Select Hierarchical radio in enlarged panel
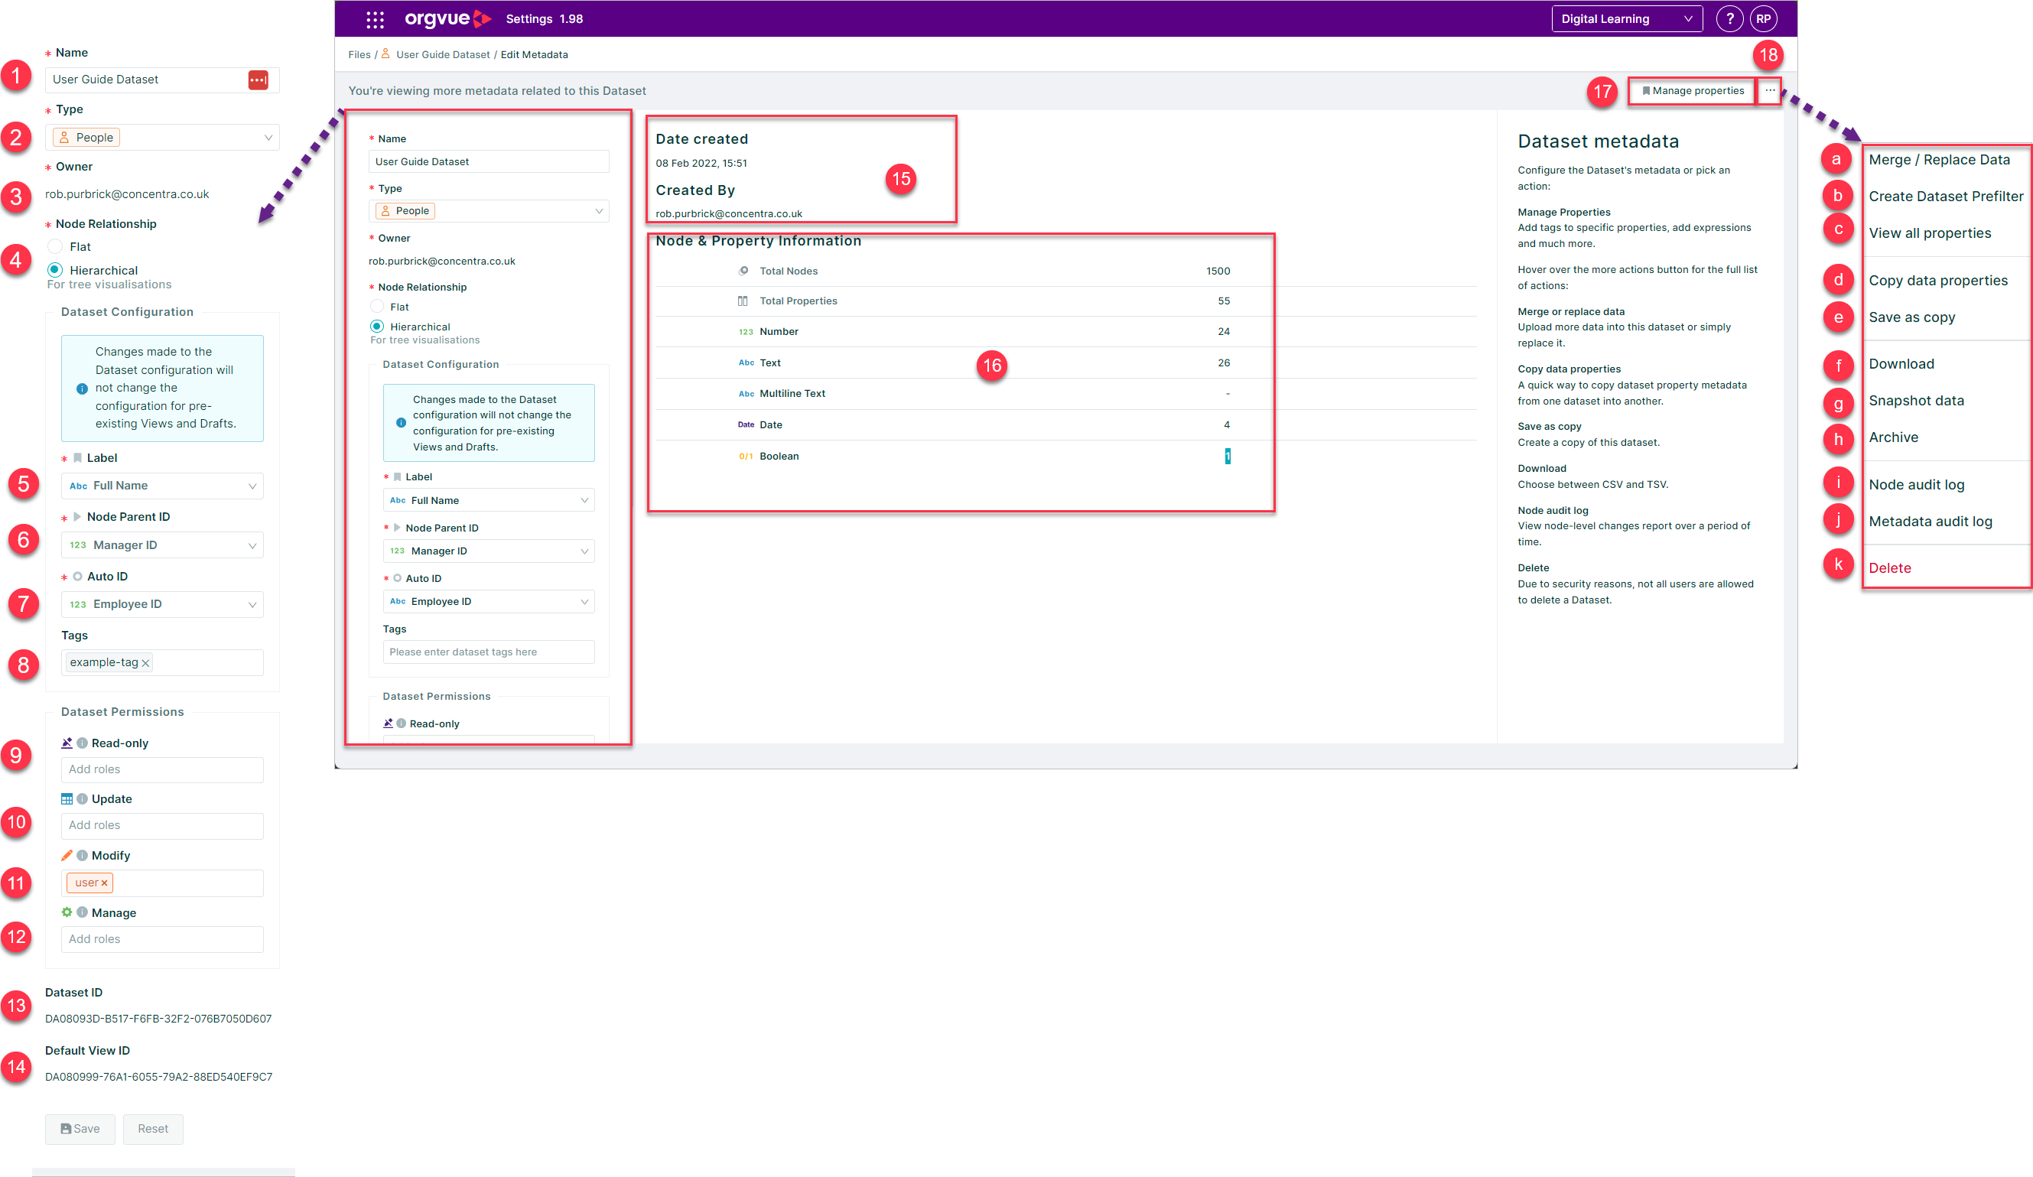 [55, 270]
